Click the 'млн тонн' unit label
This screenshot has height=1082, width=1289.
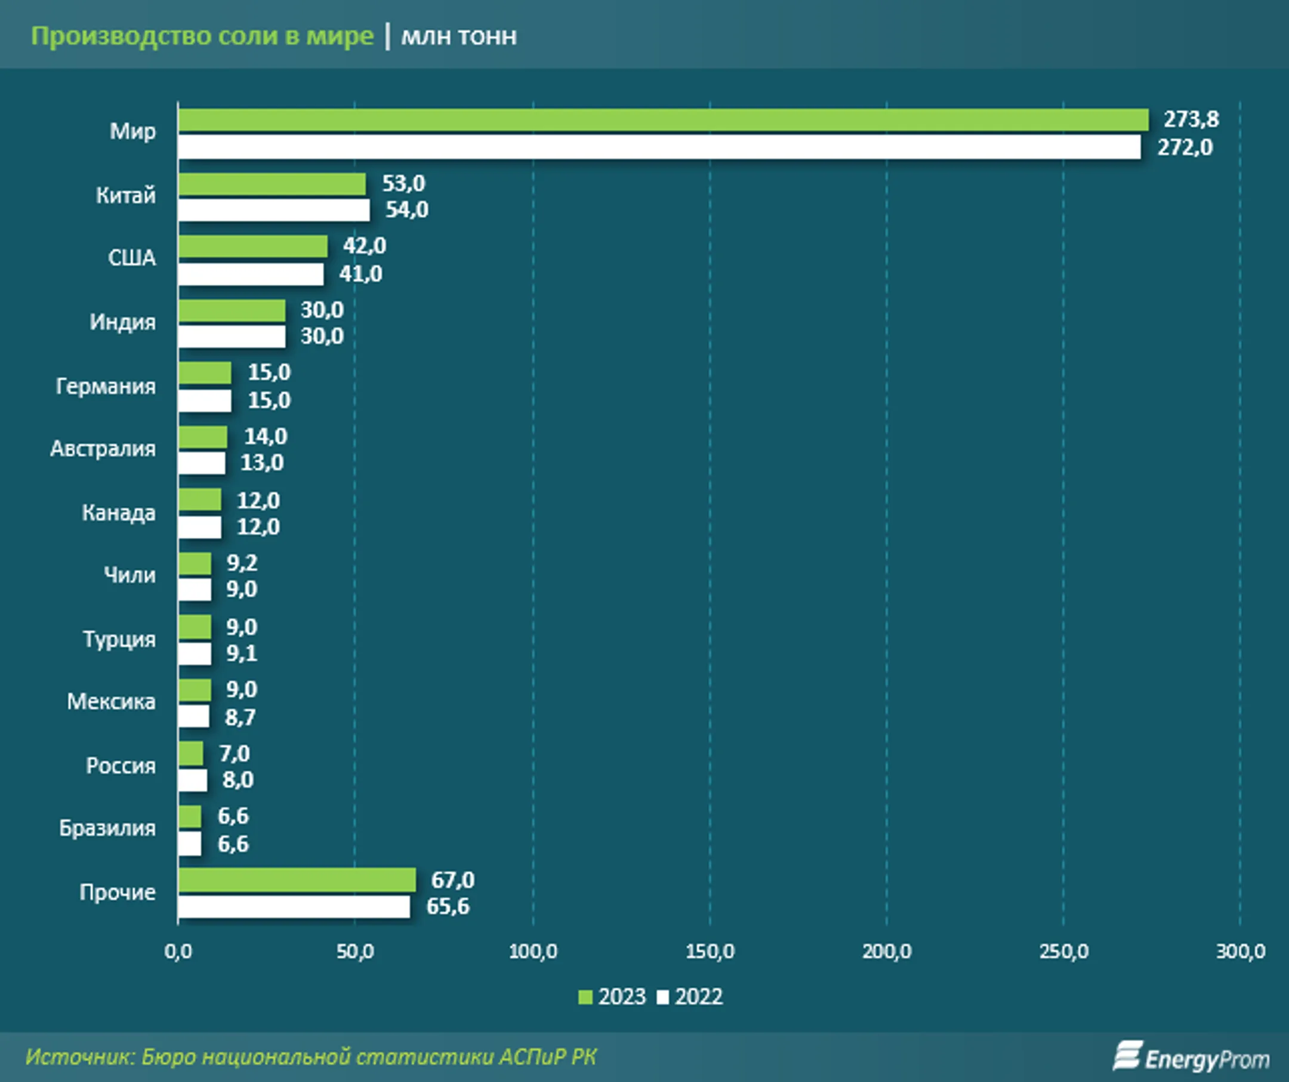pos(458,37)
